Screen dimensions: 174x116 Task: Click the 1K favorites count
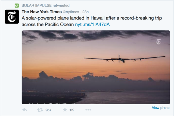click(x=72, y=110)
